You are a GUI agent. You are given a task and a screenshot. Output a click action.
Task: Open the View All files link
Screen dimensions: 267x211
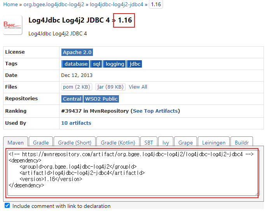[138, 87]
